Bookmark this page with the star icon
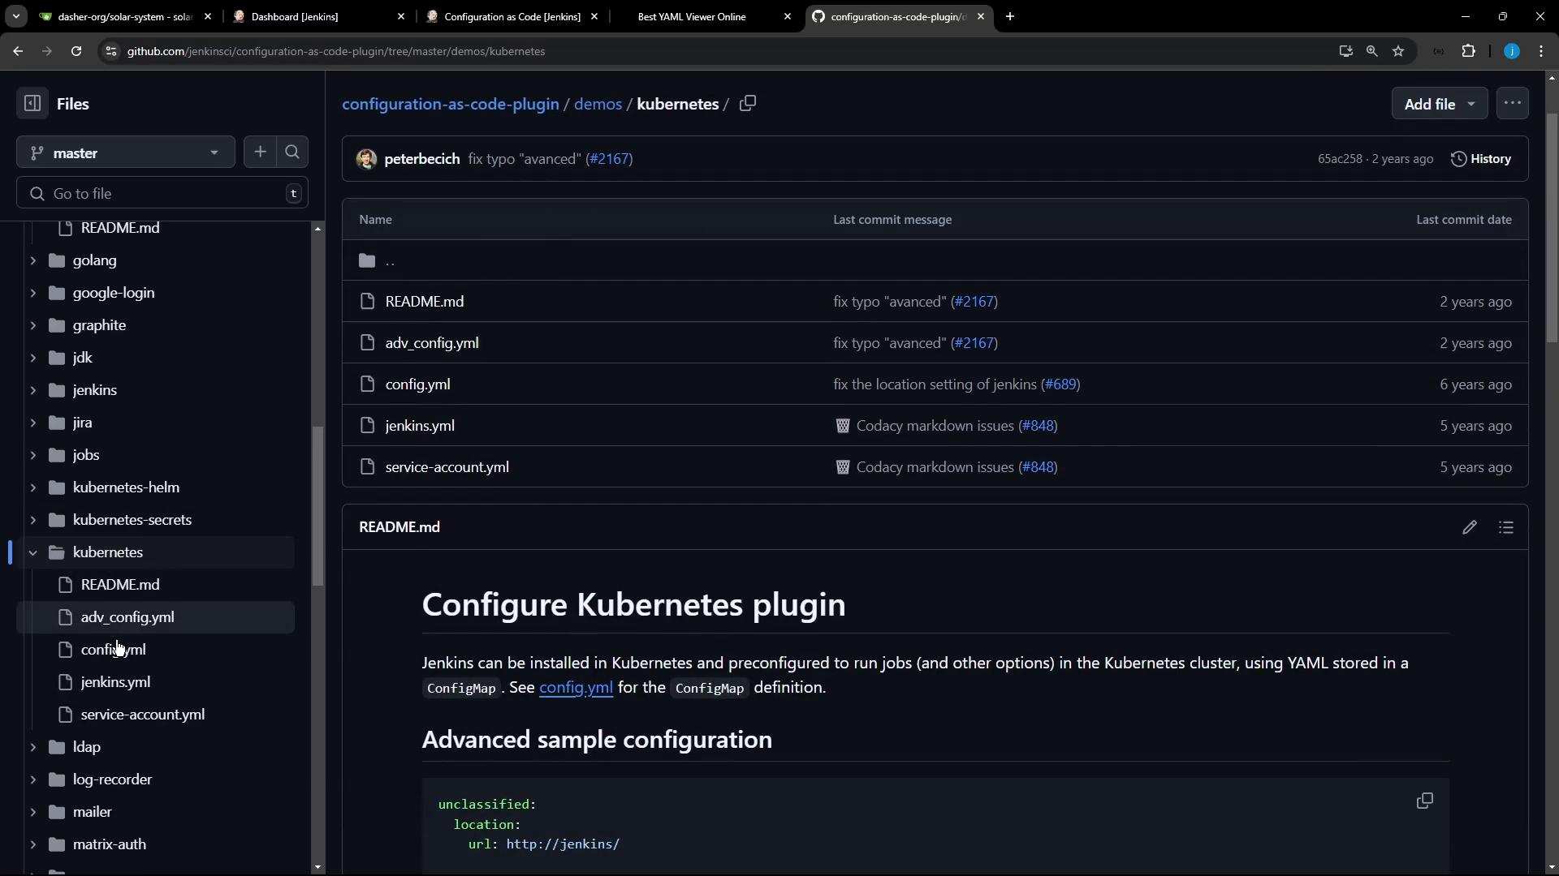The image size is (1559, 876). point(1398,51)
